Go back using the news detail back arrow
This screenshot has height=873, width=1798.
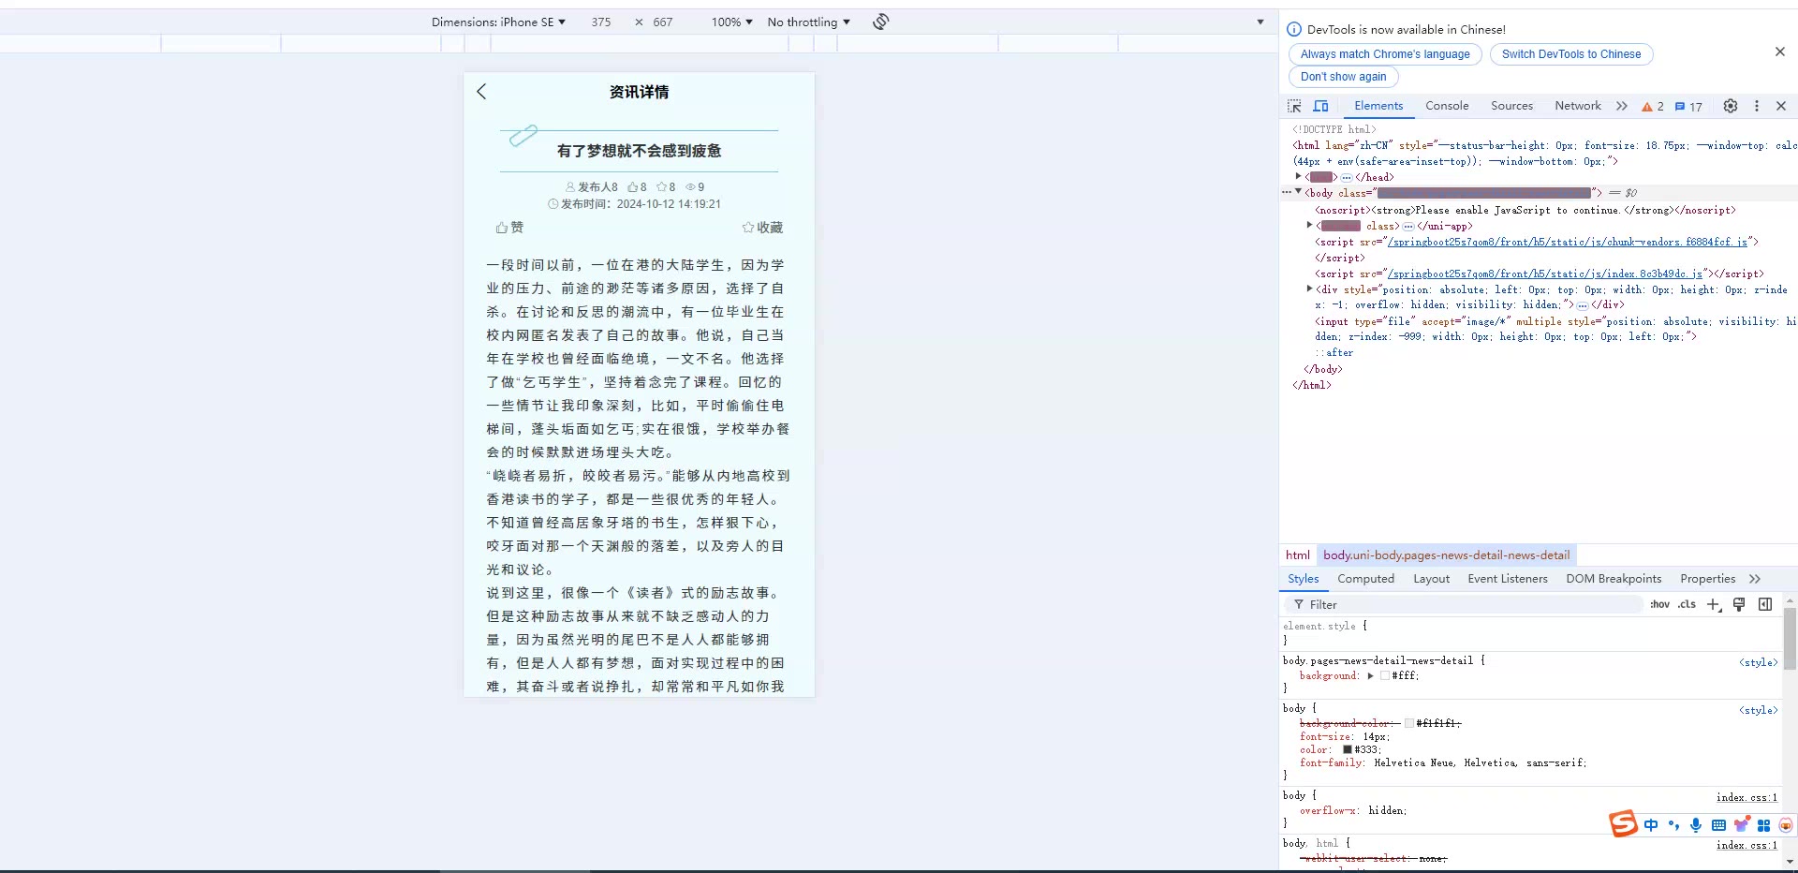[x=481, y=92]
